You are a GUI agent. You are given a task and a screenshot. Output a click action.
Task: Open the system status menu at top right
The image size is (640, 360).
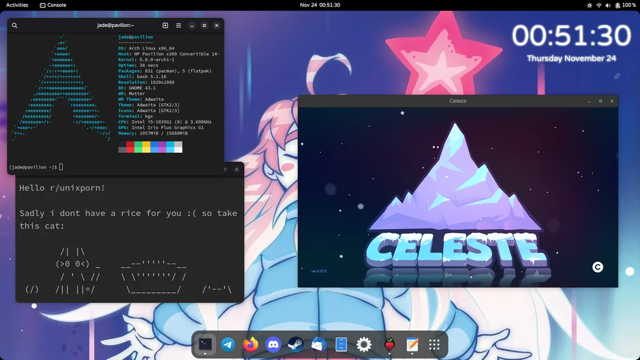[x=607, y=5]
